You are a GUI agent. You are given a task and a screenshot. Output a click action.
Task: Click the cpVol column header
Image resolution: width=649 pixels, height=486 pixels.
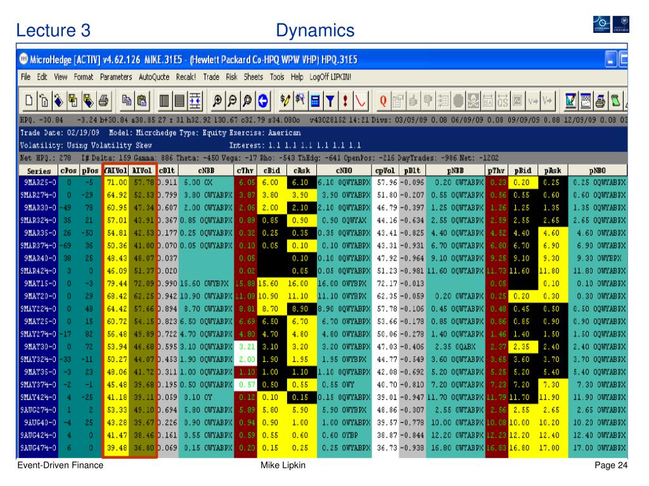(385, 171)
